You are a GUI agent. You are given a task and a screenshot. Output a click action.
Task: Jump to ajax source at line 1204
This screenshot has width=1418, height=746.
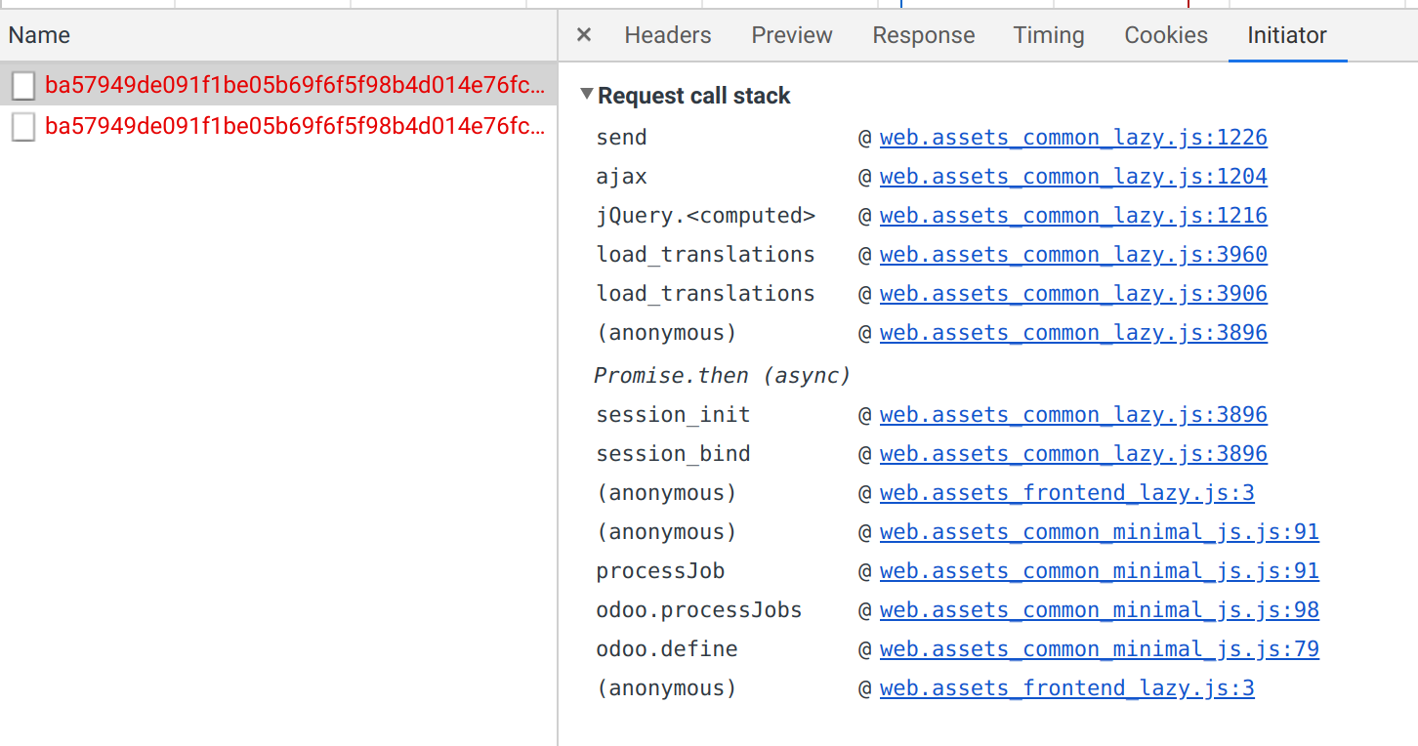pos(1073,176)
